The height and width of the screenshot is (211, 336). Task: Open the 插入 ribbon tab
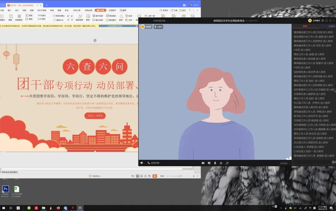click(10, 10)
